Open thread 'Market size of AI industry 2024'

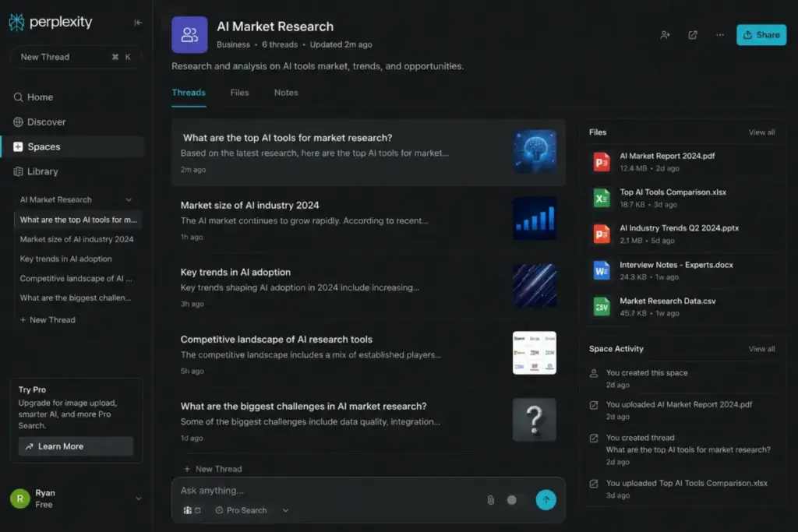pyautogui.click(x=250, y=206)
